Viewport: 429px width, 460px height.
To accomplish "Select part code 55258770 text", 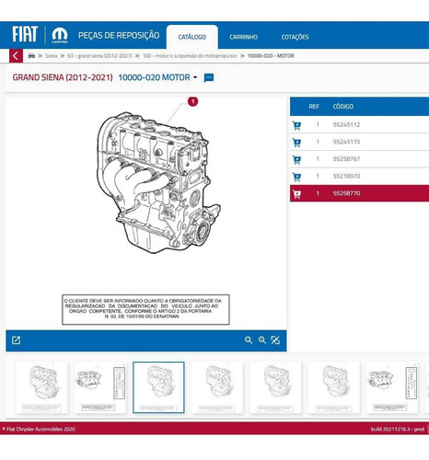I will click(x=346, y=193).
